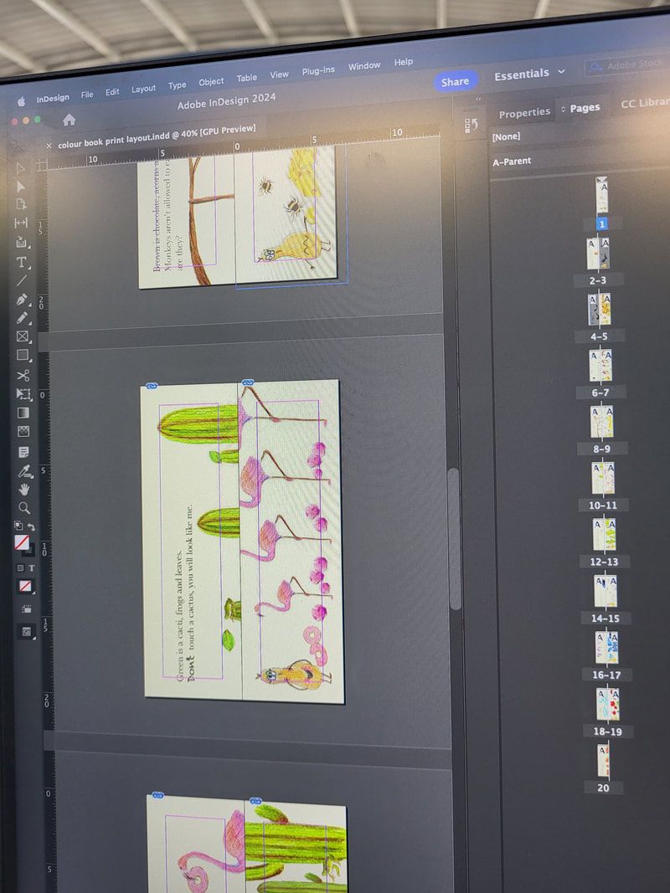Open the Object menu
The height and width of the screenshot is (893, 670).
(211, 81)
